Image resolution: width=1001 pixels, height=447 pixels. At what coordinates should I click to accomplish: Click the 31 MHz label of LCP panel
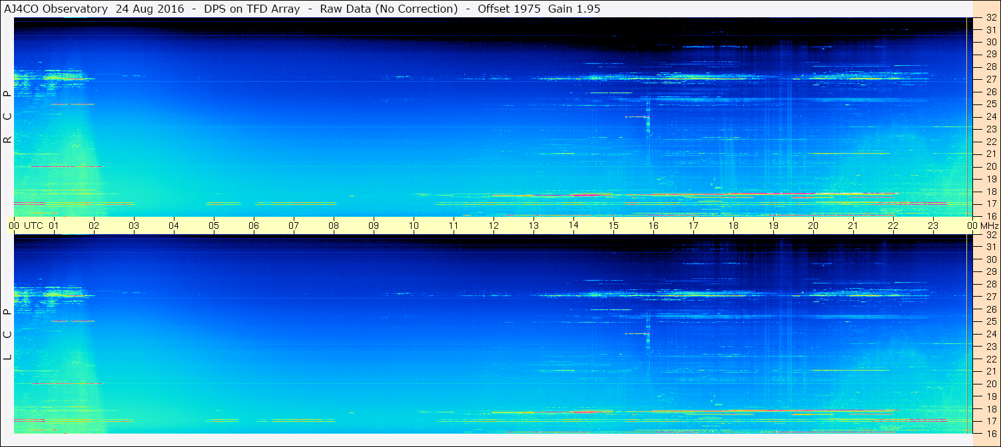coord(991,247)
